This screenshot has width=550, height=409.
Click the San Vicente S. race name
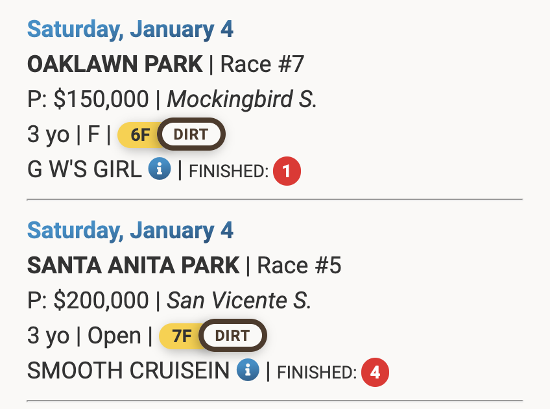click(239, 301)
